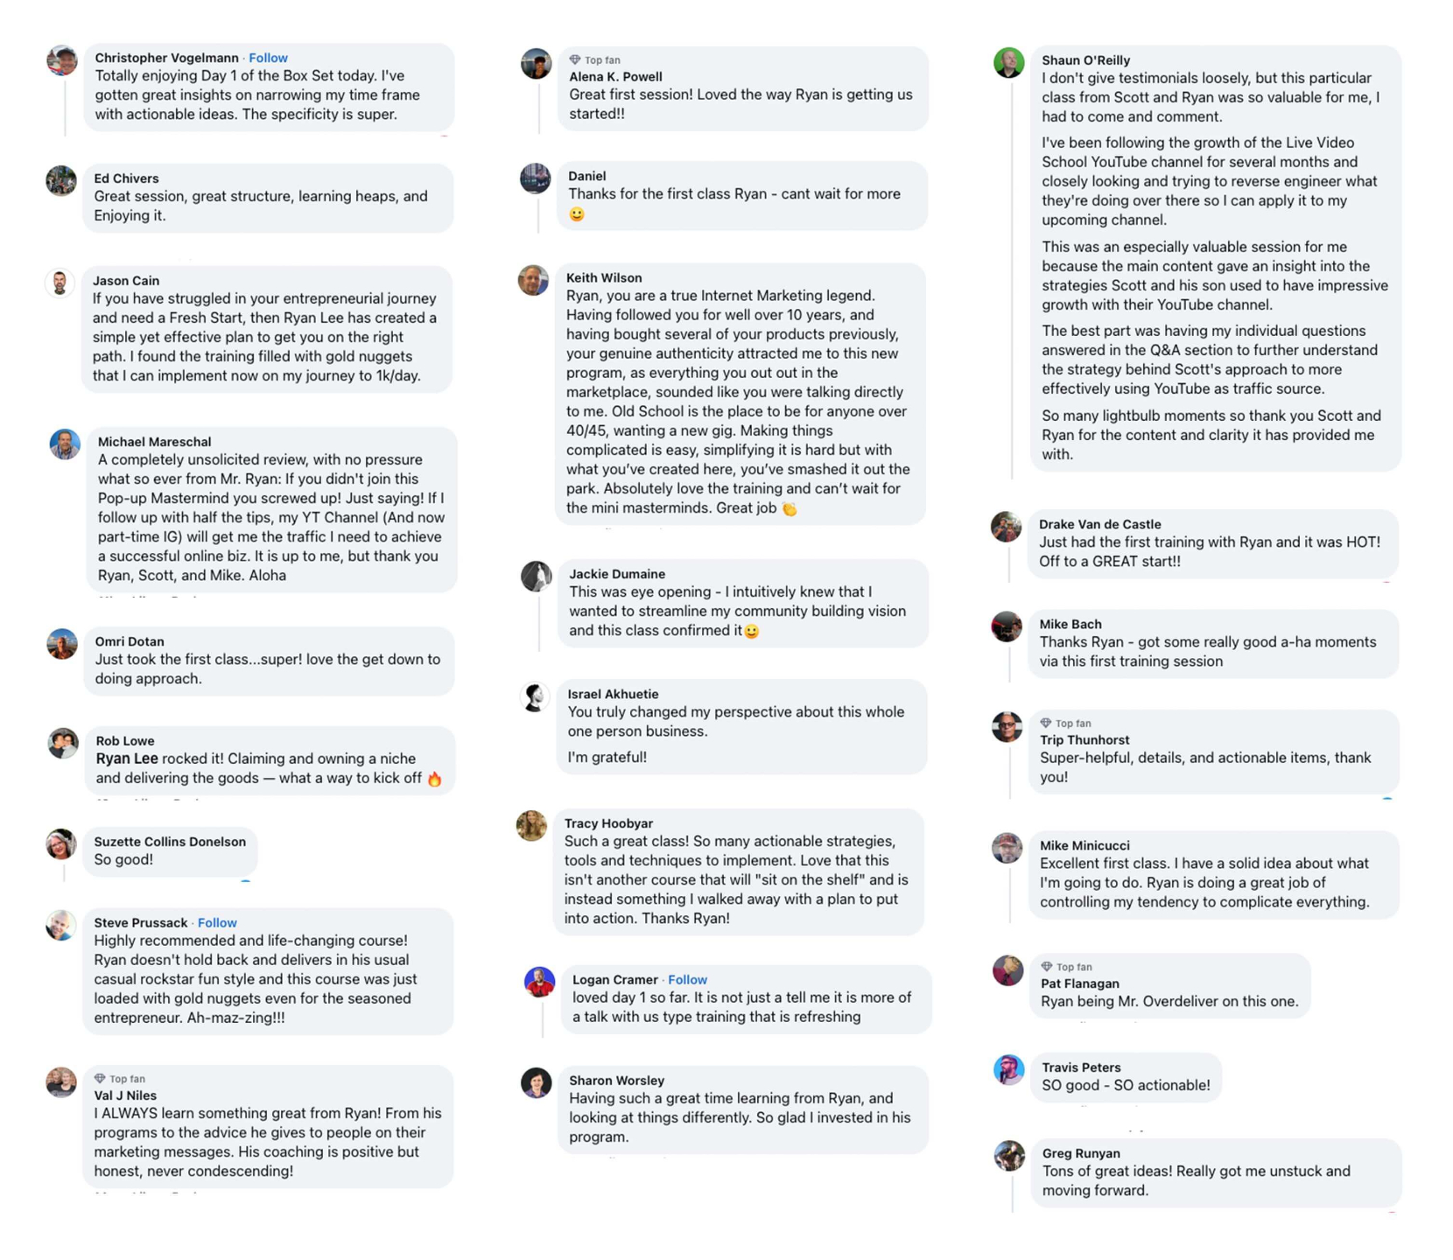The image size is (1453, 1260).
Task: Open Shaun O'Reilly's avatar
Action: tap(1009, 62)
